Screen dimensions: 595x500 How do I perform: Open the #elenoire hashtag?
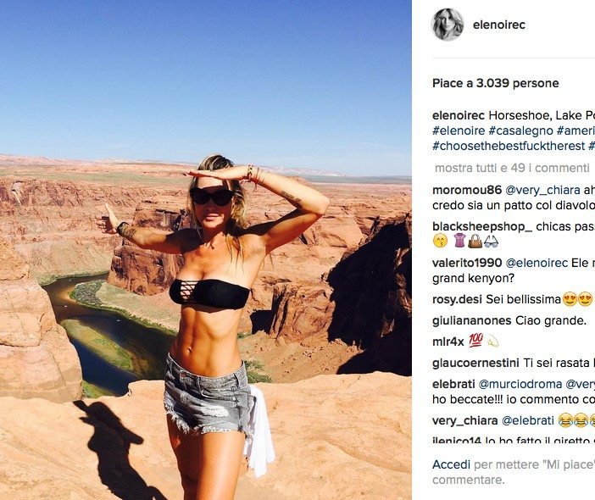click(459, 131)
